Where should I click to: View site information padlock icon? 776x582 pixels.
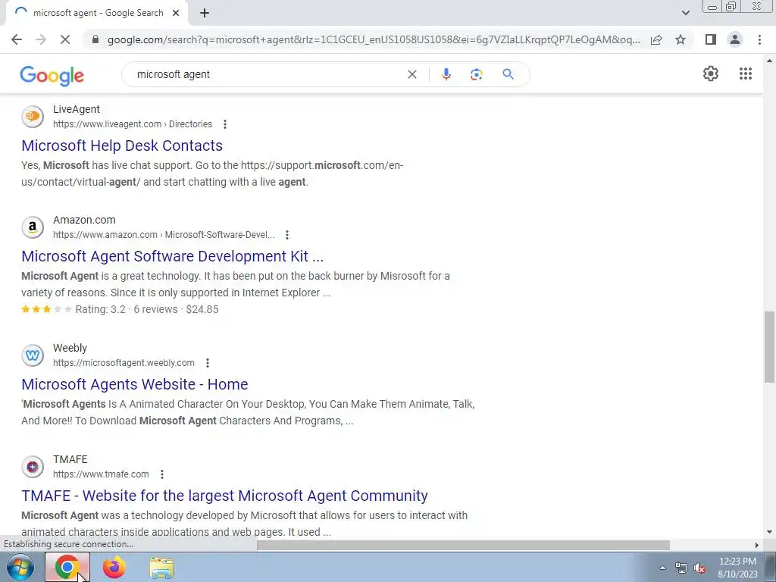click(95, 39)
